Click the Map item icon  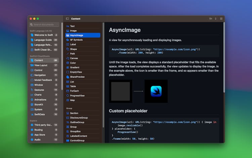[68, 100]
